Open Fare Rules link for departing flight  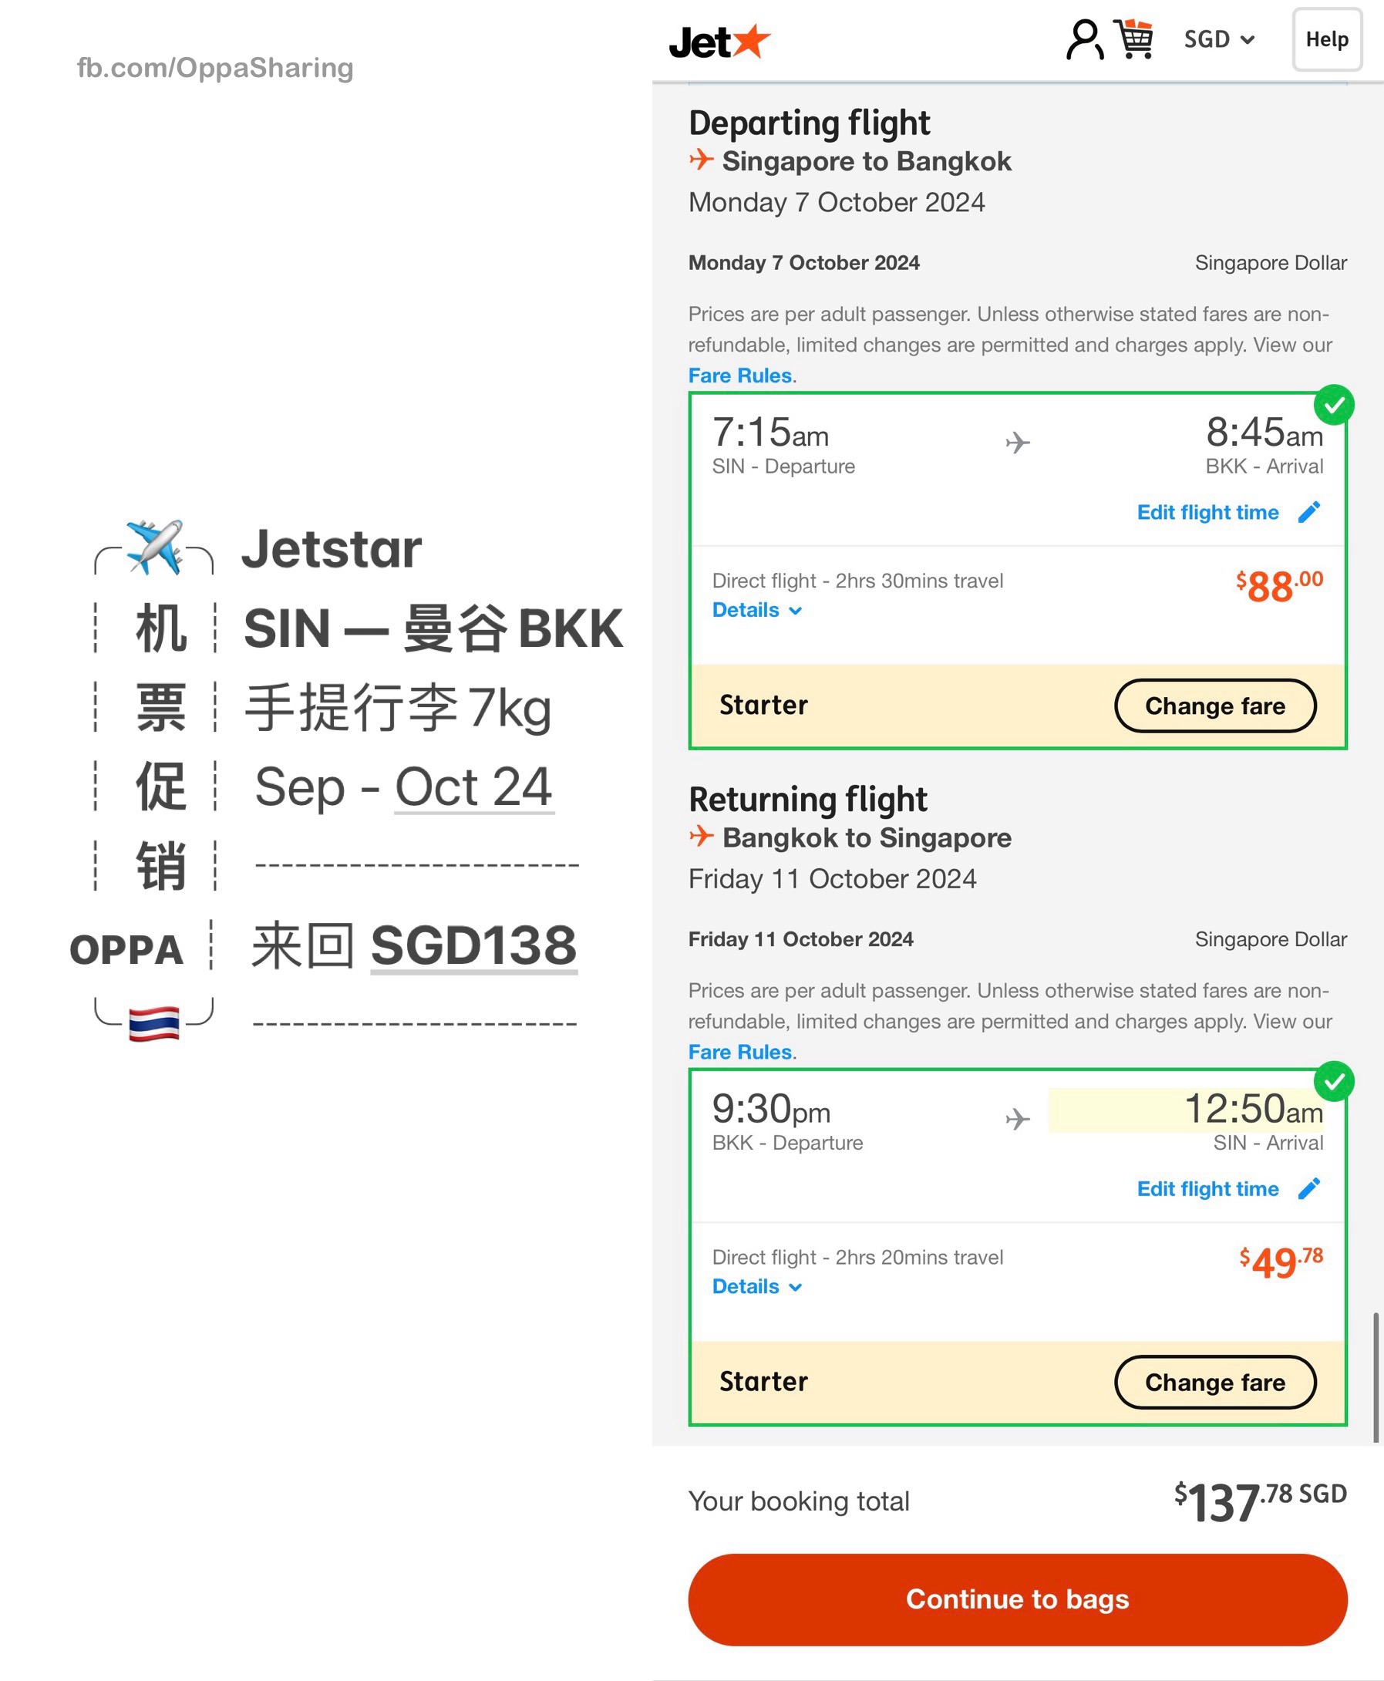tap(740, 376)
